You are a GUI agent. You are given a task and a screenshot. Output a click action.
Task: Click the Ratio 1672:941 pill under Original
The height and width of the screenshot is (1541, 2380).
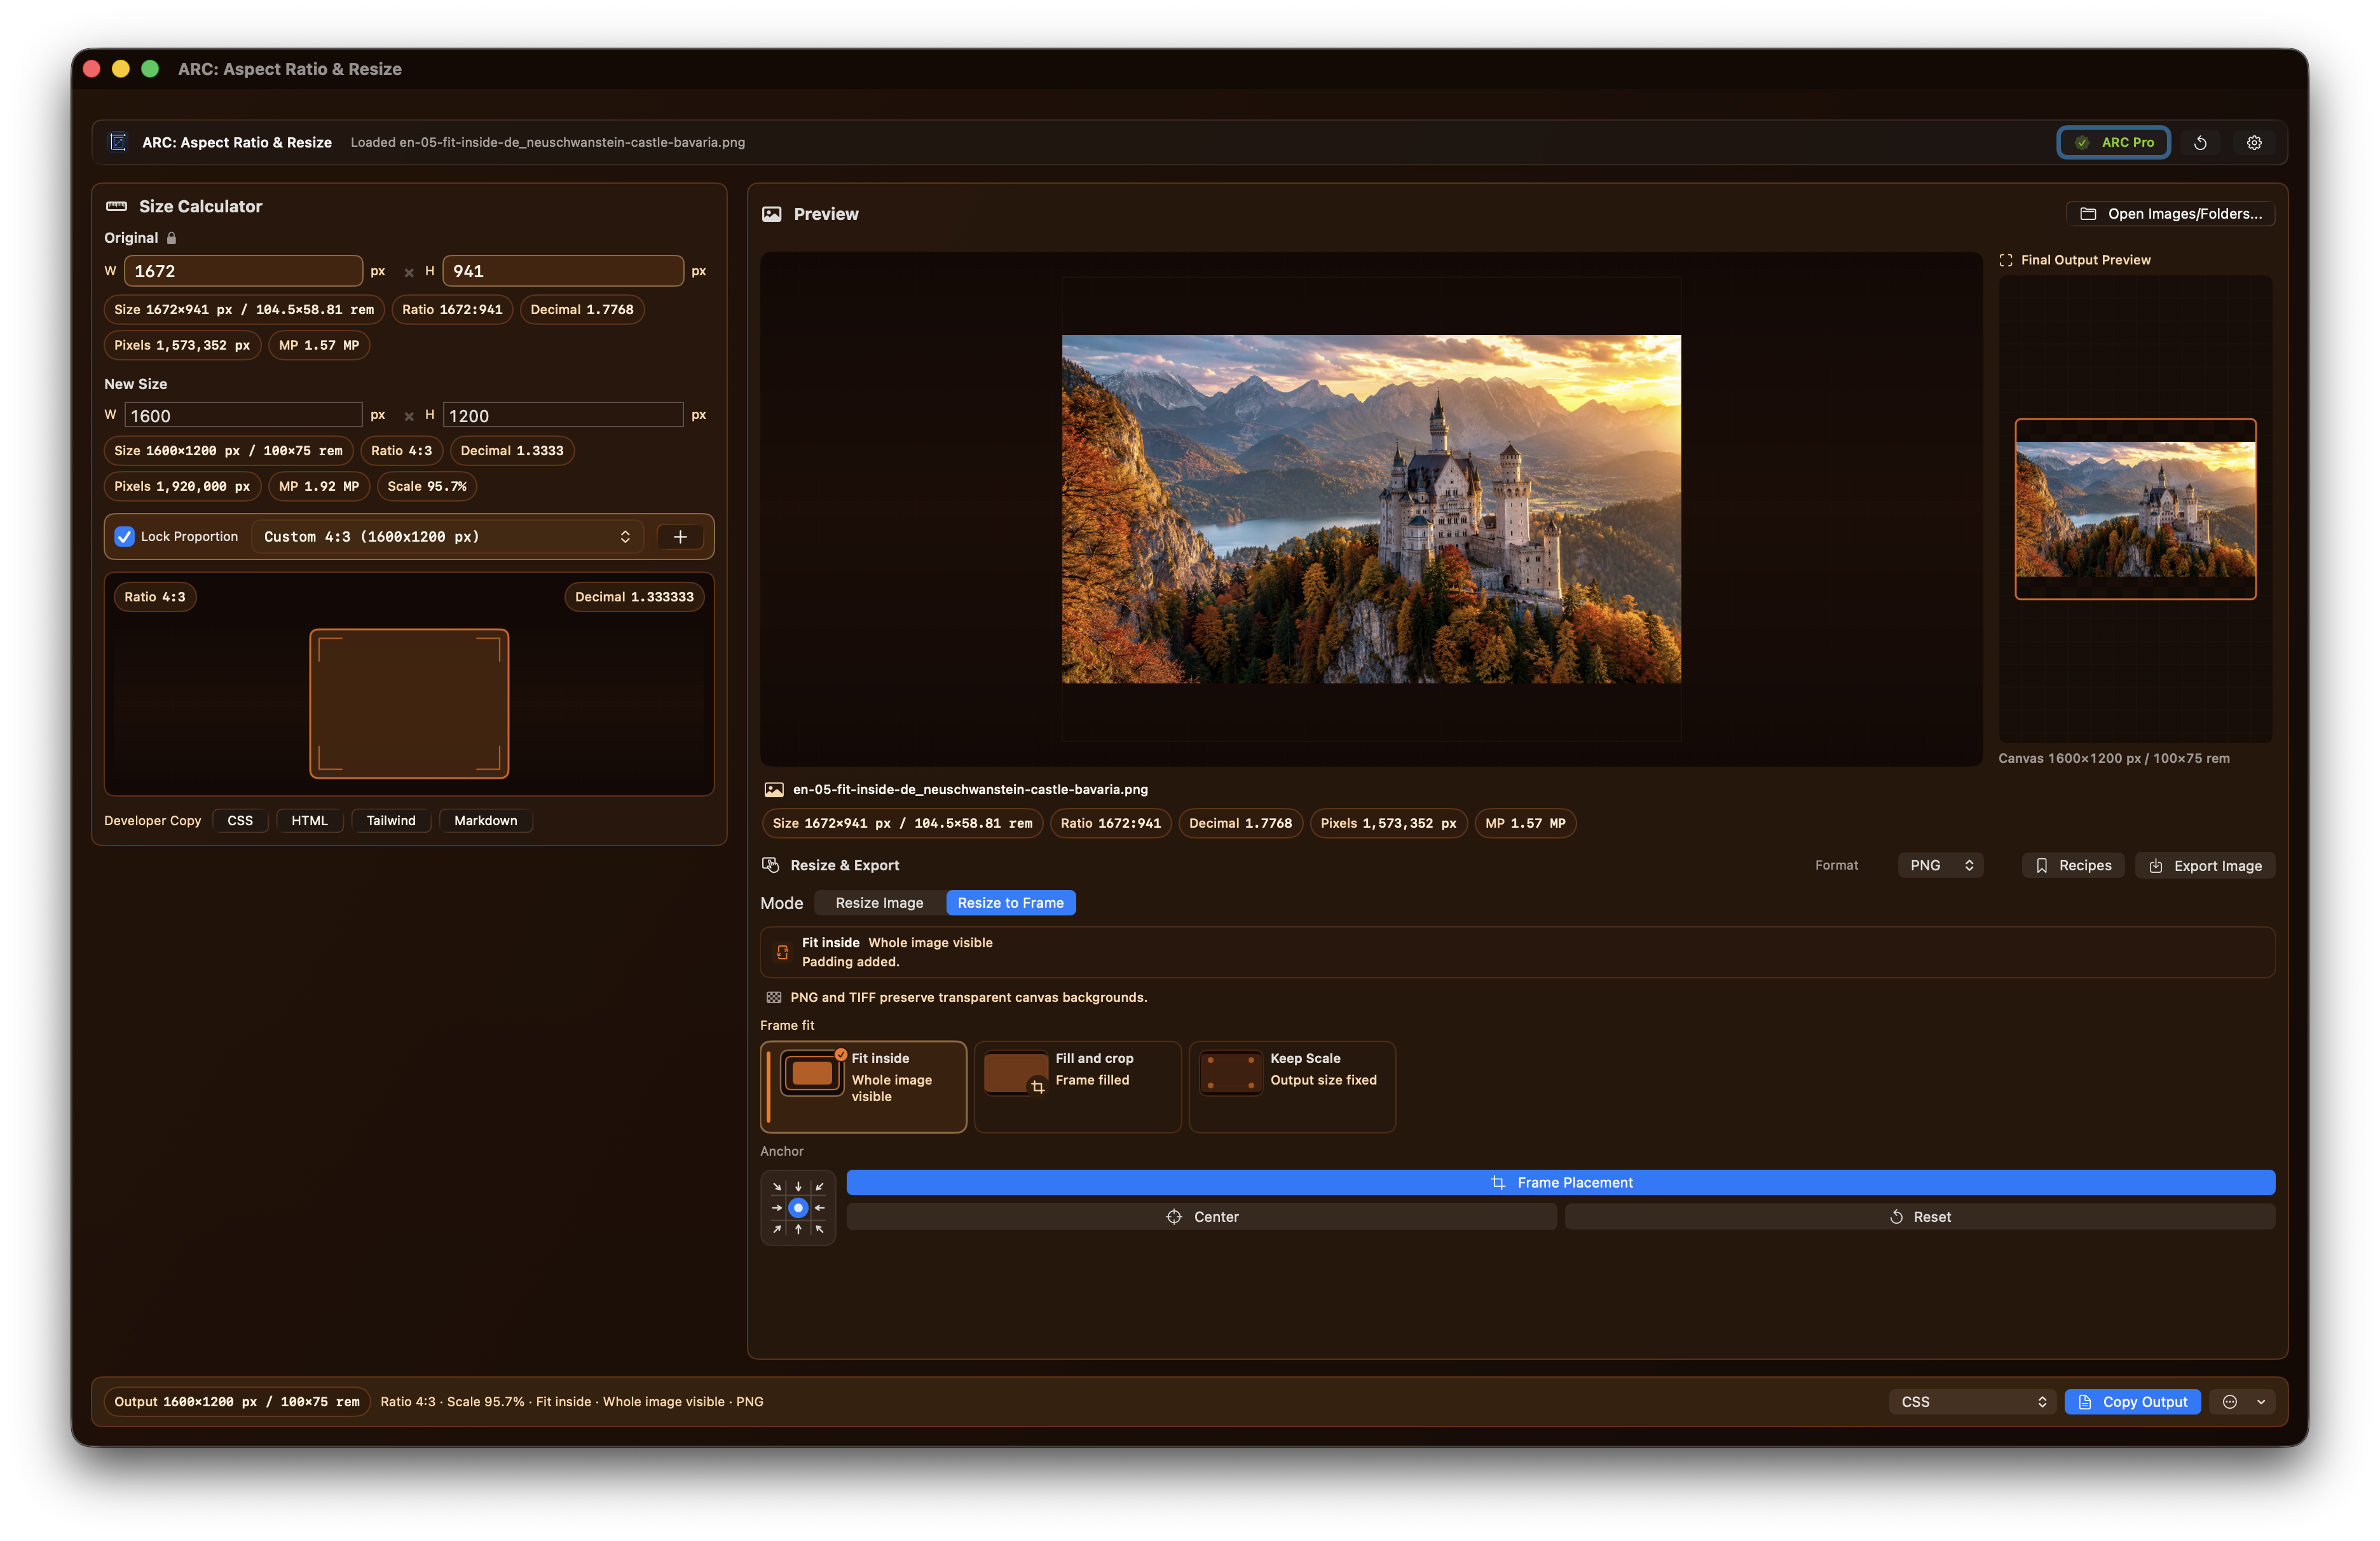coord(452,310)
